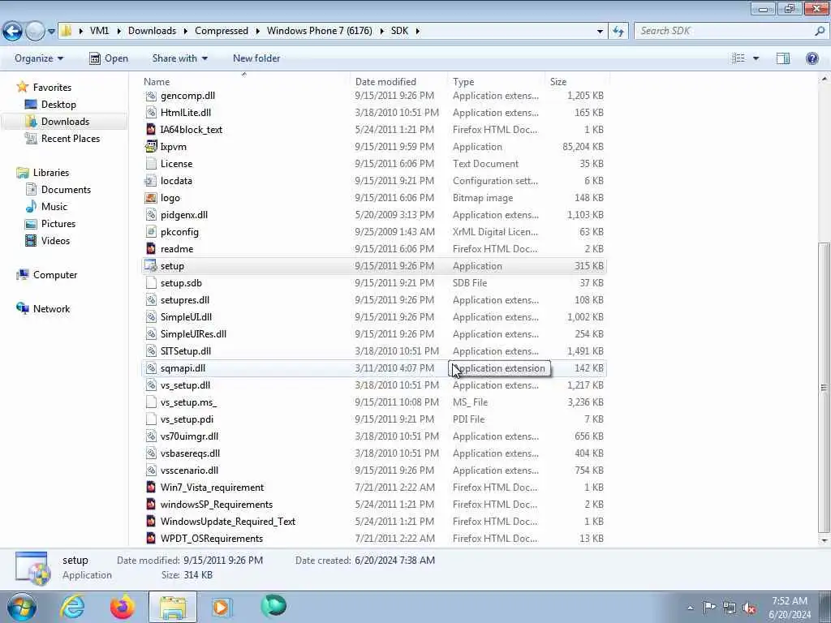Select Windows Phone 7 (6176) breadcrumb
831x623 pixels.
point(320,31)
